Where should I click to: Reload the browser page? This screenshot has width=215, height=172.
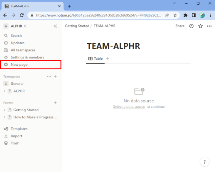[x=22, y=15]
